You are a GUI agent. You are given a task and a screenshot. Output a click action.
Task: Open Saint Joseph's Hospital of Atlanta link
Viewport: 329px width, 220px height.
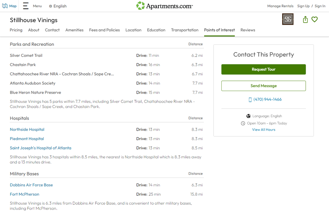click(40, 148)
